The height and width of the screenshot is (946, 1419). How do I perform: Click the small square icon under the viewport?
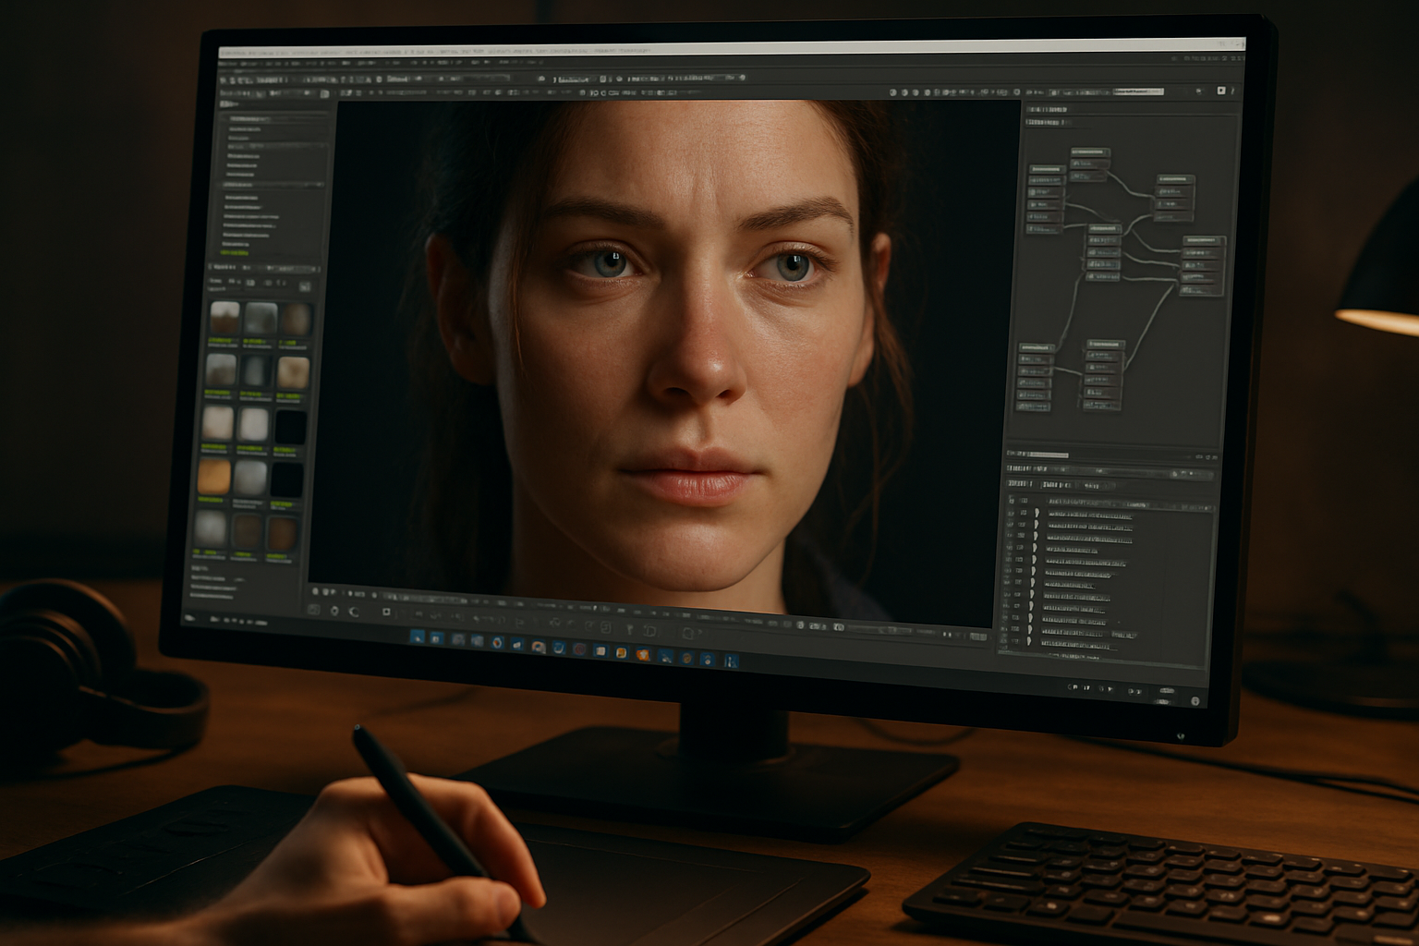point(386,612)
